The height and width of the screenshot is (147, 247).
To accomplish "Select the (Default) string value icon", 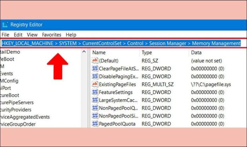I will tap(95, 61).
